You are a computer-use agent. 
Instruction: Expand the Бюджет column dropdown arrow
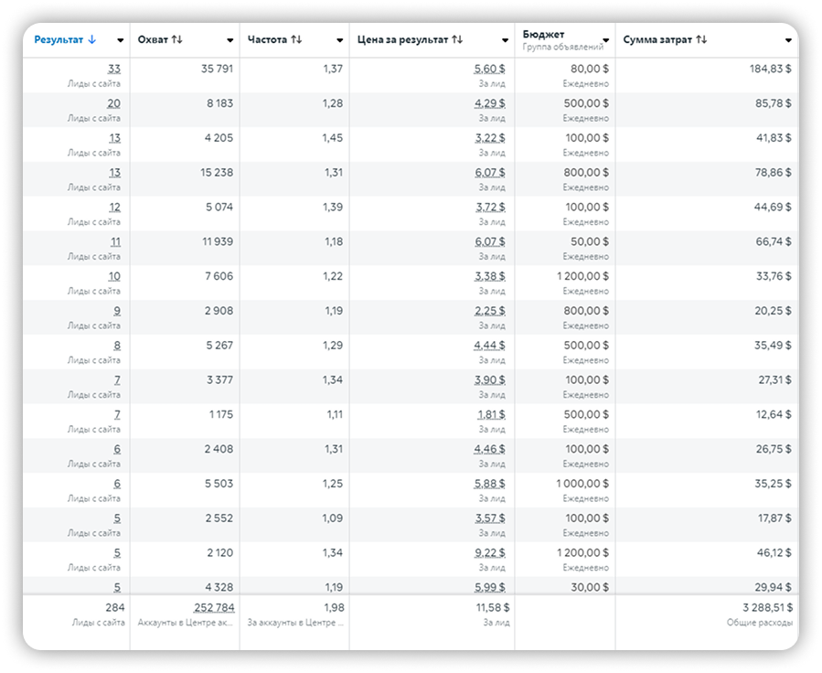tap(606, 41)
